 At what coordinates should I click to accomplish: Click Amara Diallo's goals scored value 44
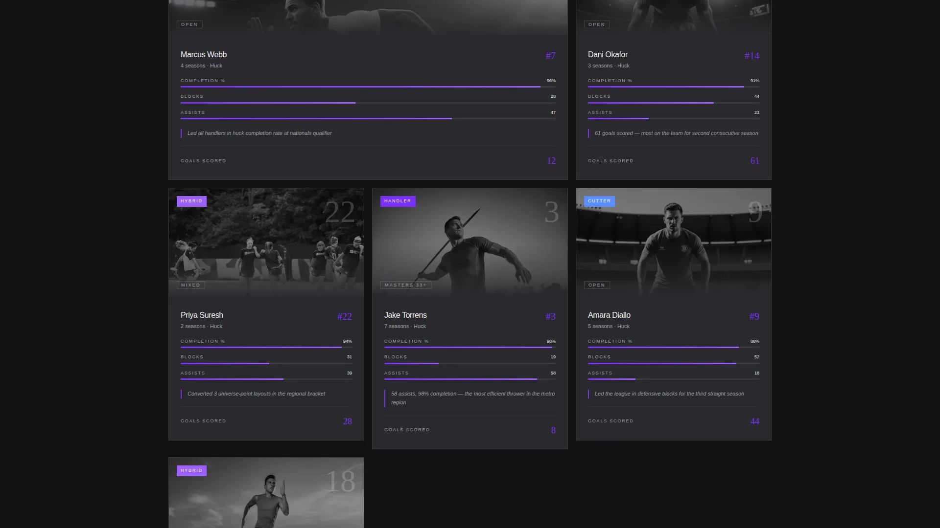coord(754,421)
